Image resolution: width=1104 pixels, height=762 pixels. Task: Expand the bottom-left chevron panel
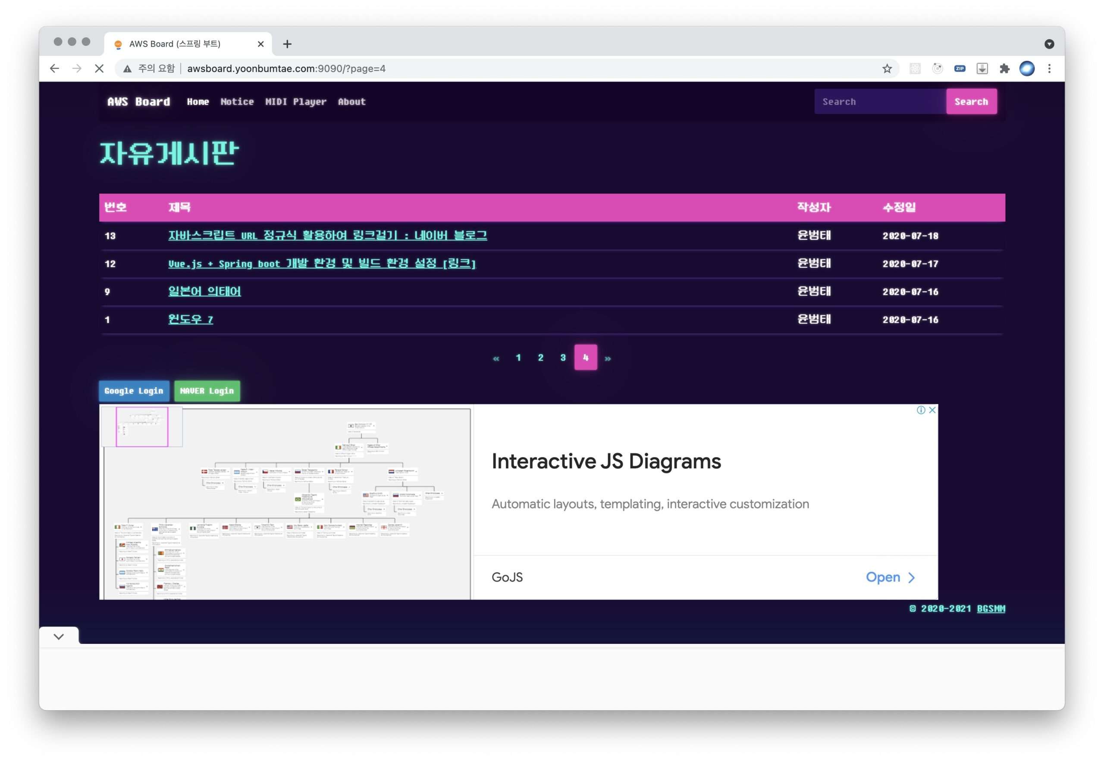coord(59,637)
